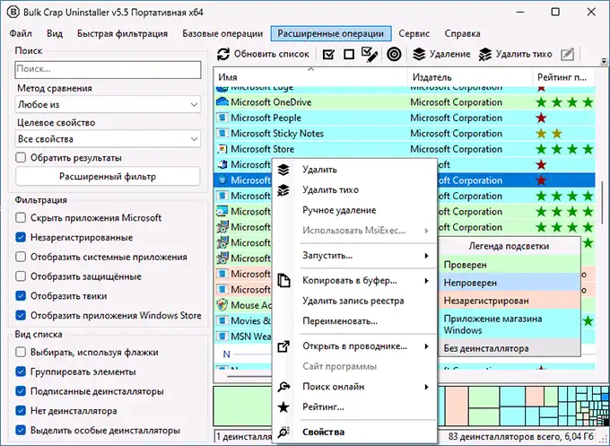The width and height of the screenshot is (610, 446).
Task: Toggle Обратить результаты checkbox
Action: [x=21, y=158]
